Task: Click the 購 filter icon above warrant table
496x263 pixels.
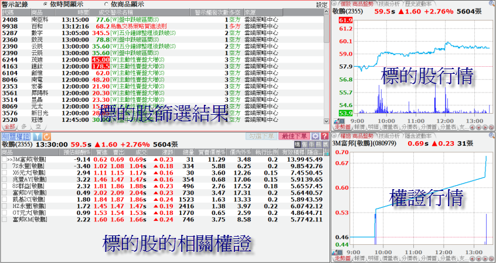Action: (297, 144)
